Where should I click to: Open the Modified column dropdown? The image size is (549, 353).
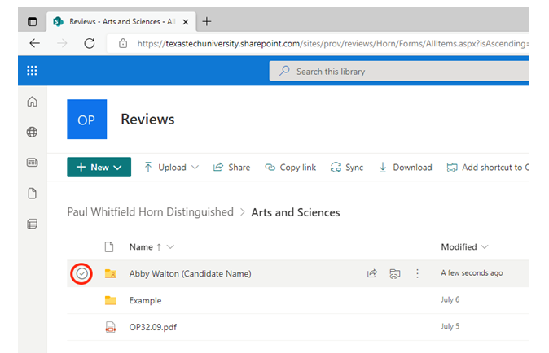click(x=485, y=246)
